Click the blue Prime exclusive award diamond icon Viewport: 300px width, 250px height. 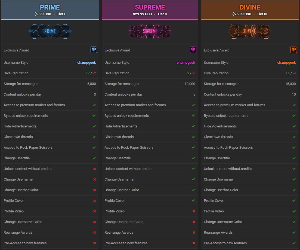click(94, 50)
